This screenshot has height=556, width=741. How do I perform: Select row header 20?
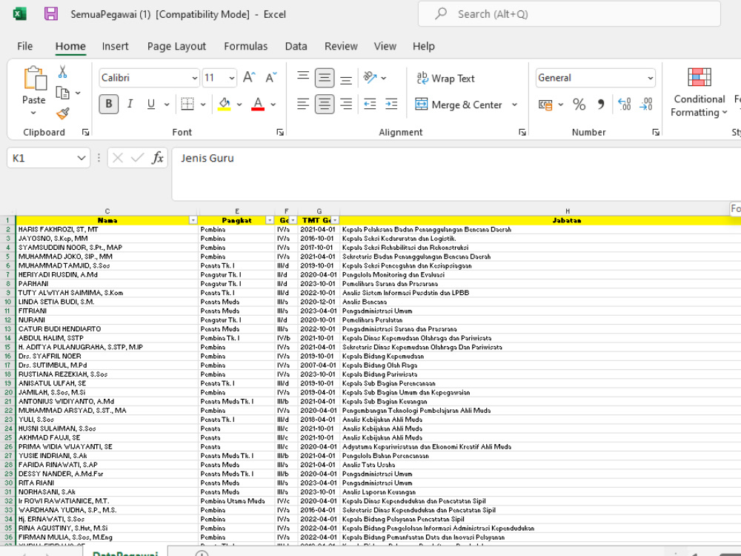8,392
